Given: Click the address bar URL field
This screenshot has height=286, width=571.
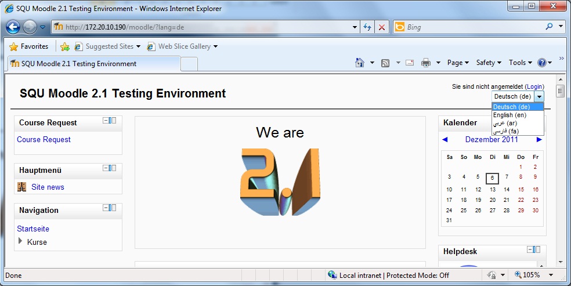Looking at the screenshot, I should tap(200, 27).
